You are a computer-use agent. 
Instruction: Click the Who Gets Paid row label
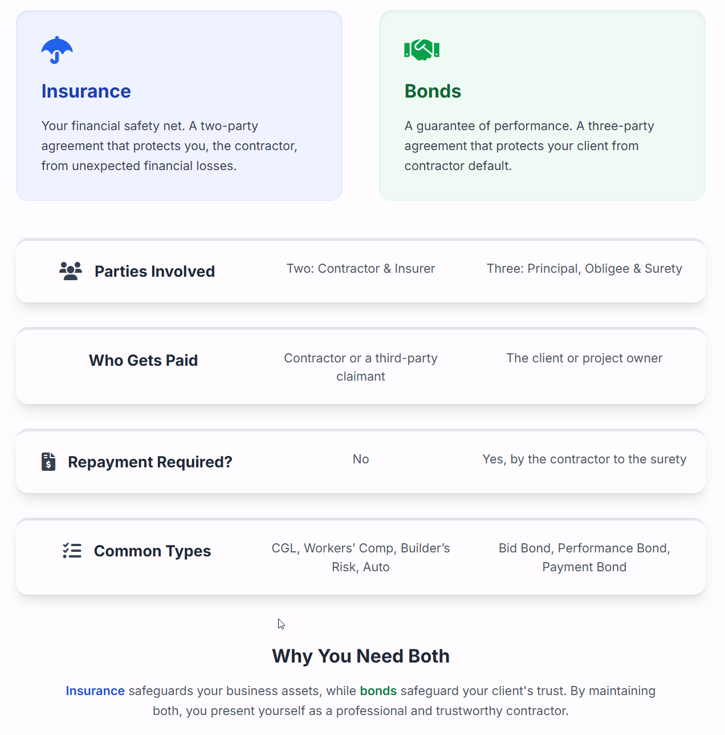tap(143, 361)
